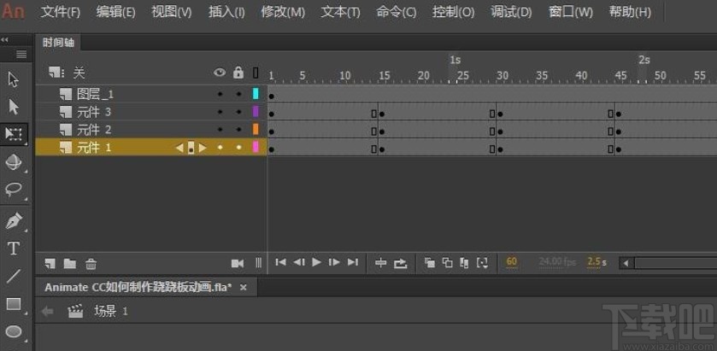Click pink outline swatch of 元件 1

256,147
